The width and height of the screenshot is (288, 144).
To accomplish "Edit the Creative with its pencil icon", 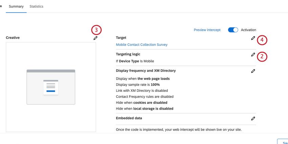I will pos(95,38).
